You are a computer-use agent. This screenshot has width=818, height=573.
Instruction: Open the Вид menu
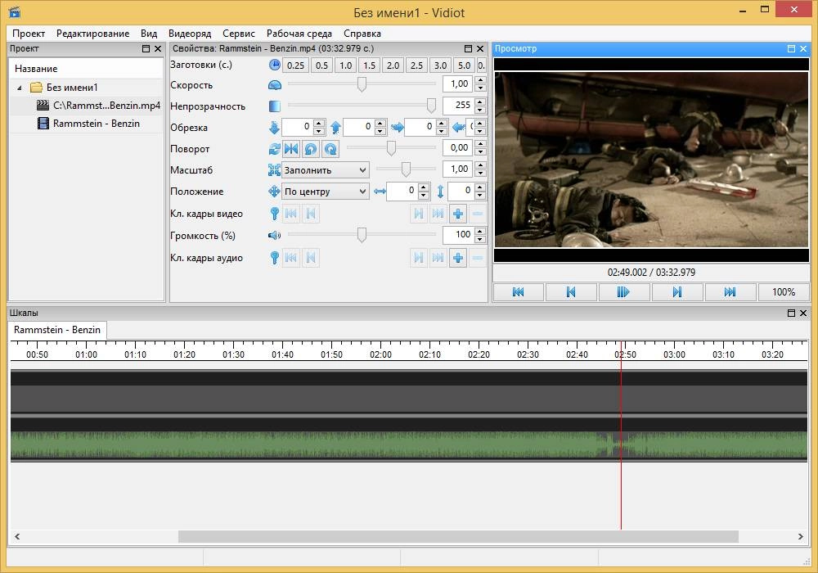(x=149, y=34)
